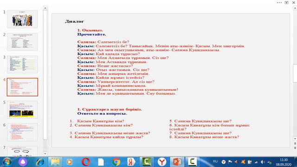Click the slide area scroll-up arrow
This screenshot has width=297, height=167.
point(295,8)
